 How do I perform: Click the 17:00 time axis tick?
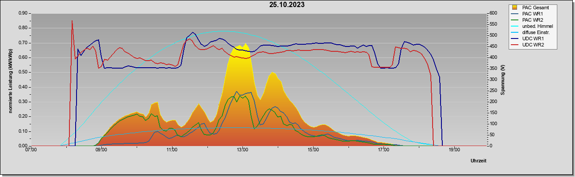(x=384, y=150)
